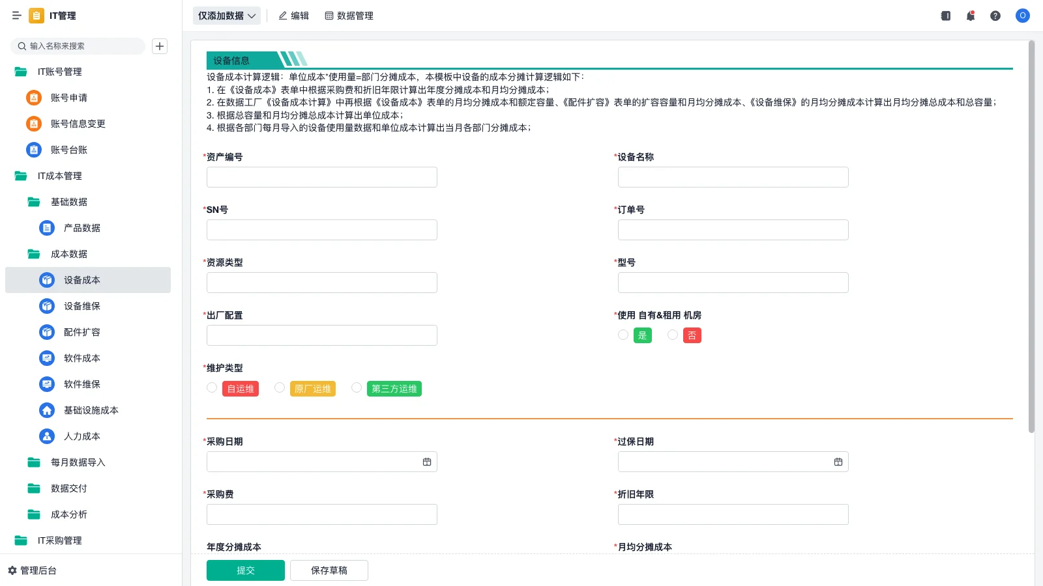
Task: Open 数据管理 from the top toolbar
Action: coord(349,16)
